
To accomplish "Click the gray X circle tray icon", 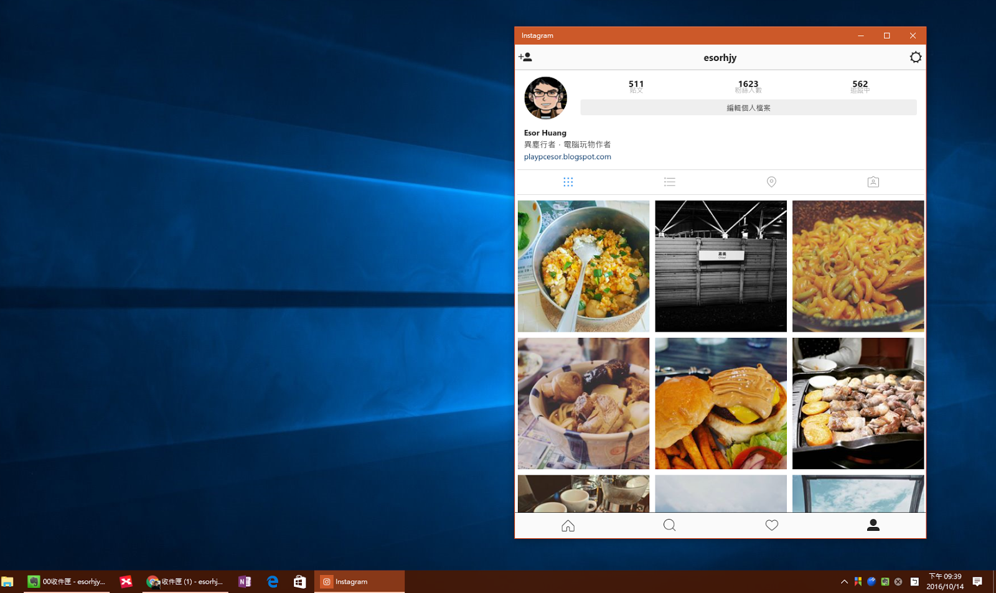I will 898,582.
